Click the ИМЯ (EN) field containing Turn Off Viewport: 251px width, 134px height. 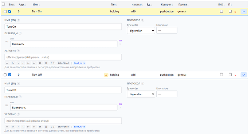point(63,90)
